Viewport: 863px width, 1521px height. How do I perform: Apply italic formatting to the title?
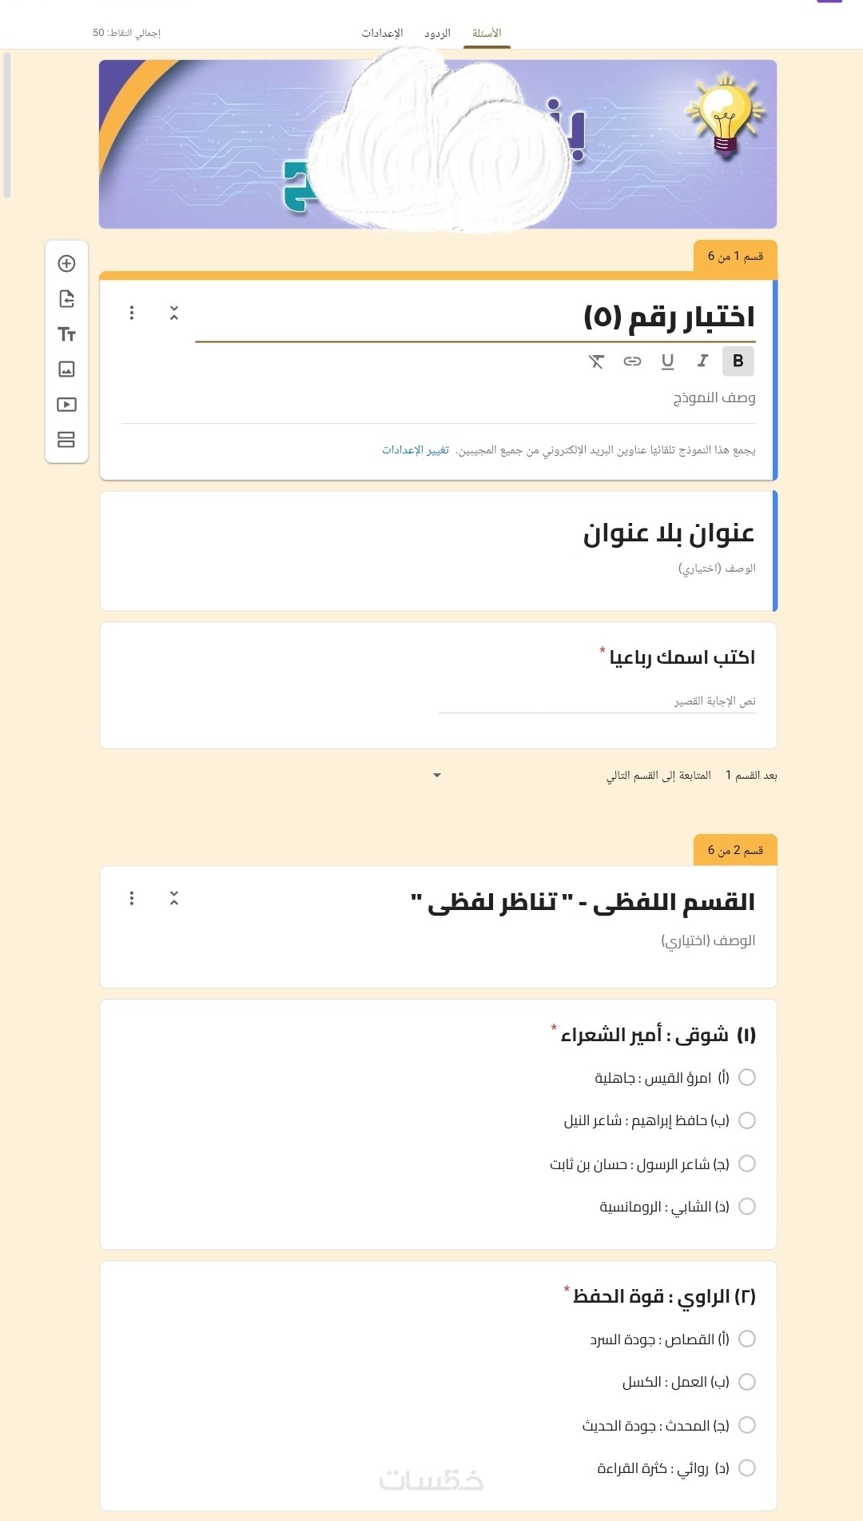click(x=702, y=361)
